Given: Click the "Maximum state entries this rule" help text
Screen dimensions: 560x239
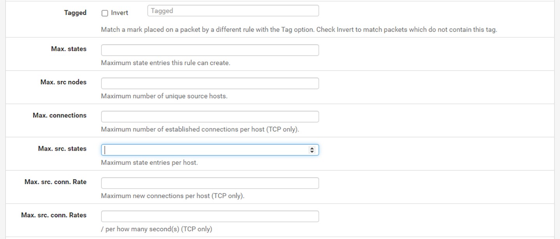Looking at the screenshot, I should (165, 63).
